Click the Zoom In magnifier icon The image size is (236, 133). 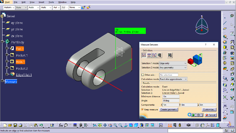pos(116,125)
